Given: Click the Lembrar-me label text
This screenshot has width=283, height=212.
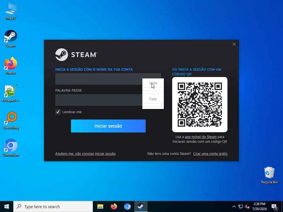Looking at the screenshot, I should 72,112.
